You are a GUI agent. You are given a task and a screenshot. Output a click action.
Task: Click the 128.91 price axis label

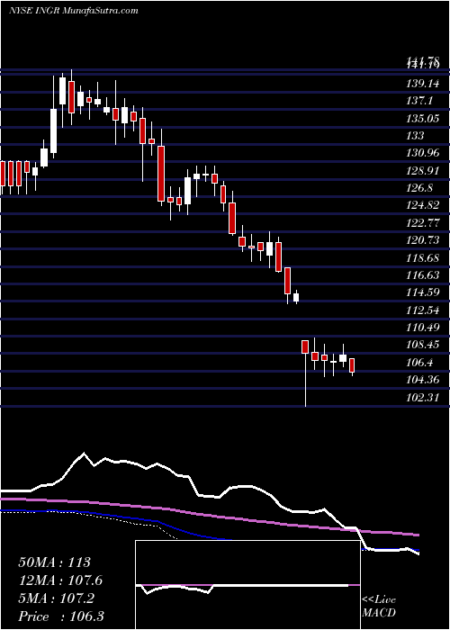pos(422,171)
